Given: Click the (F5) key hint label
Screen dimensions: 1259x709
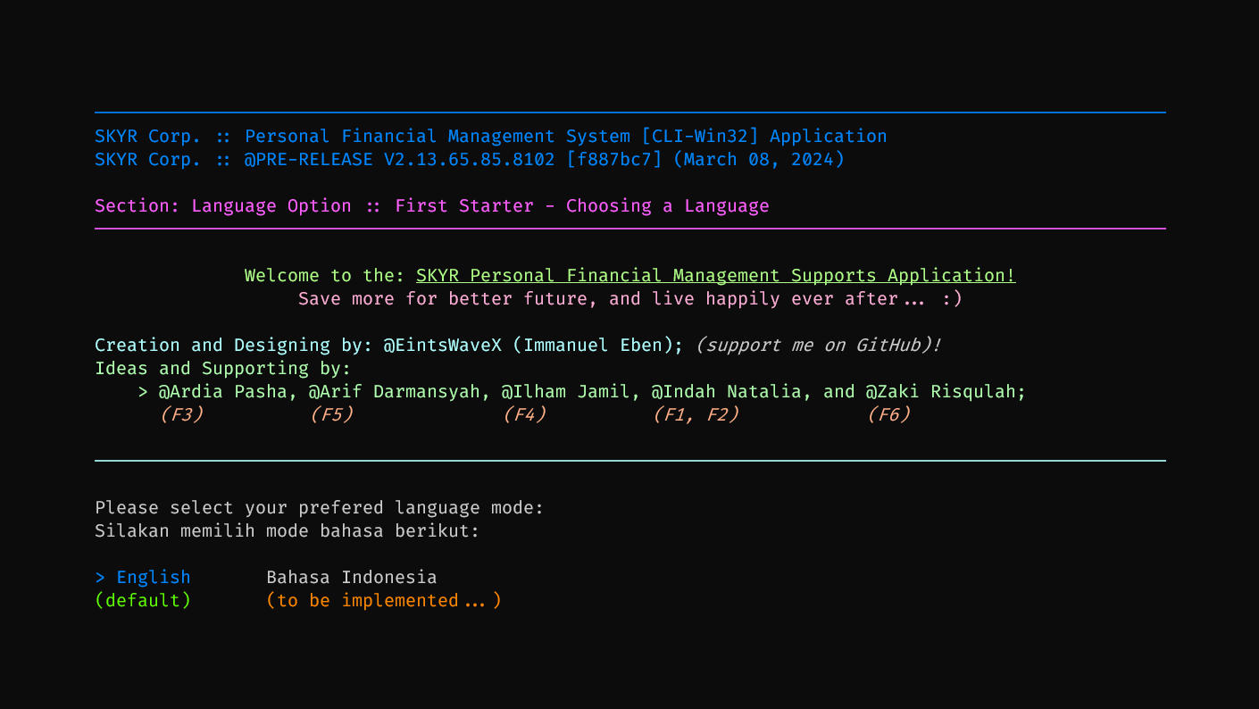Looking at the screenshot, I should (332, 414).
